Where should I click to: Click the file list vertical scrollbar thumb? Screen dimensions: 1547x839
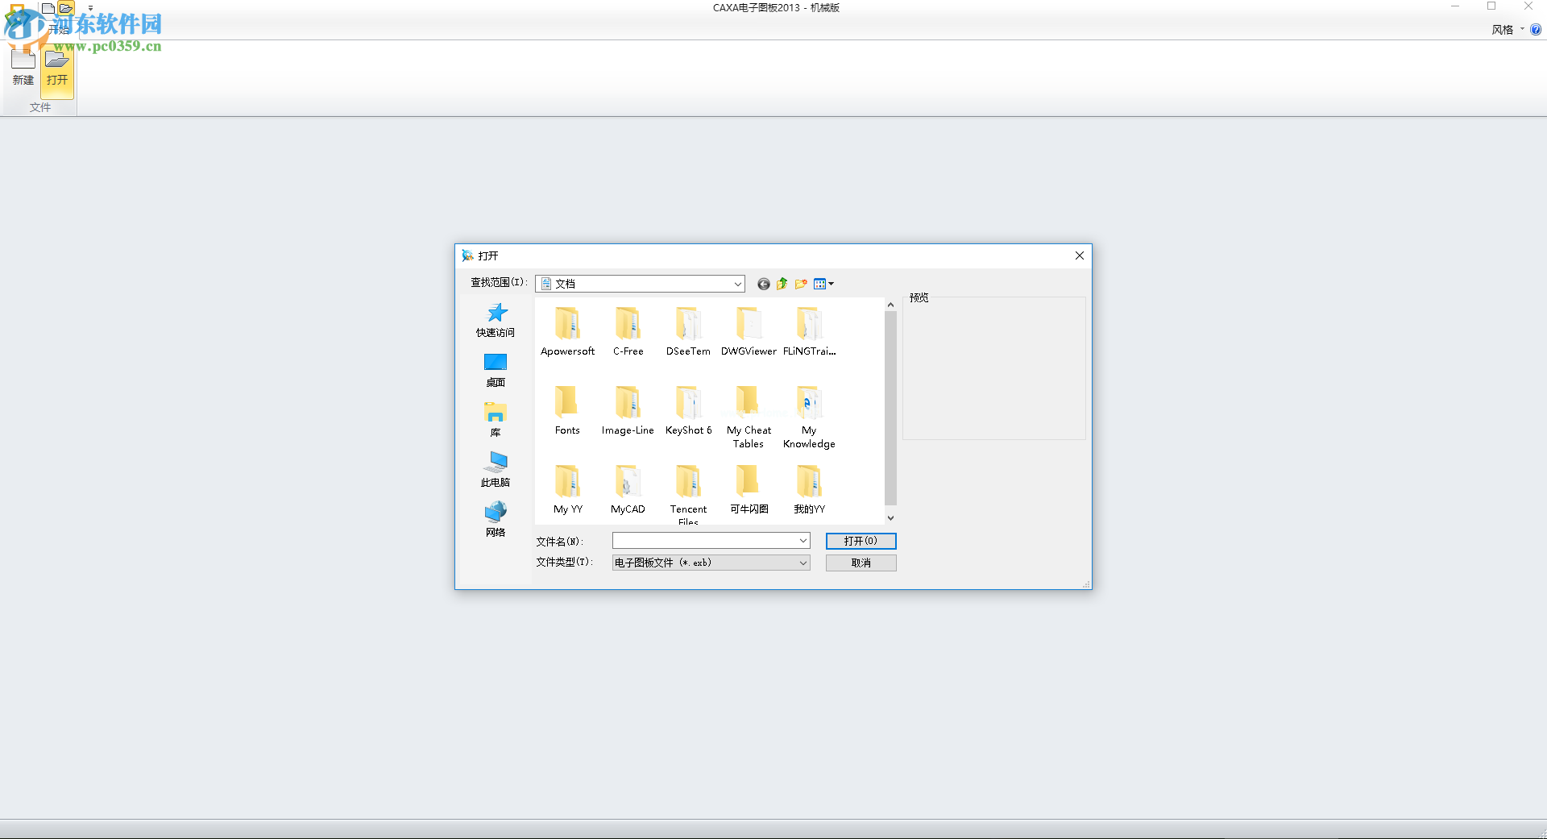(x=890, y=408)
